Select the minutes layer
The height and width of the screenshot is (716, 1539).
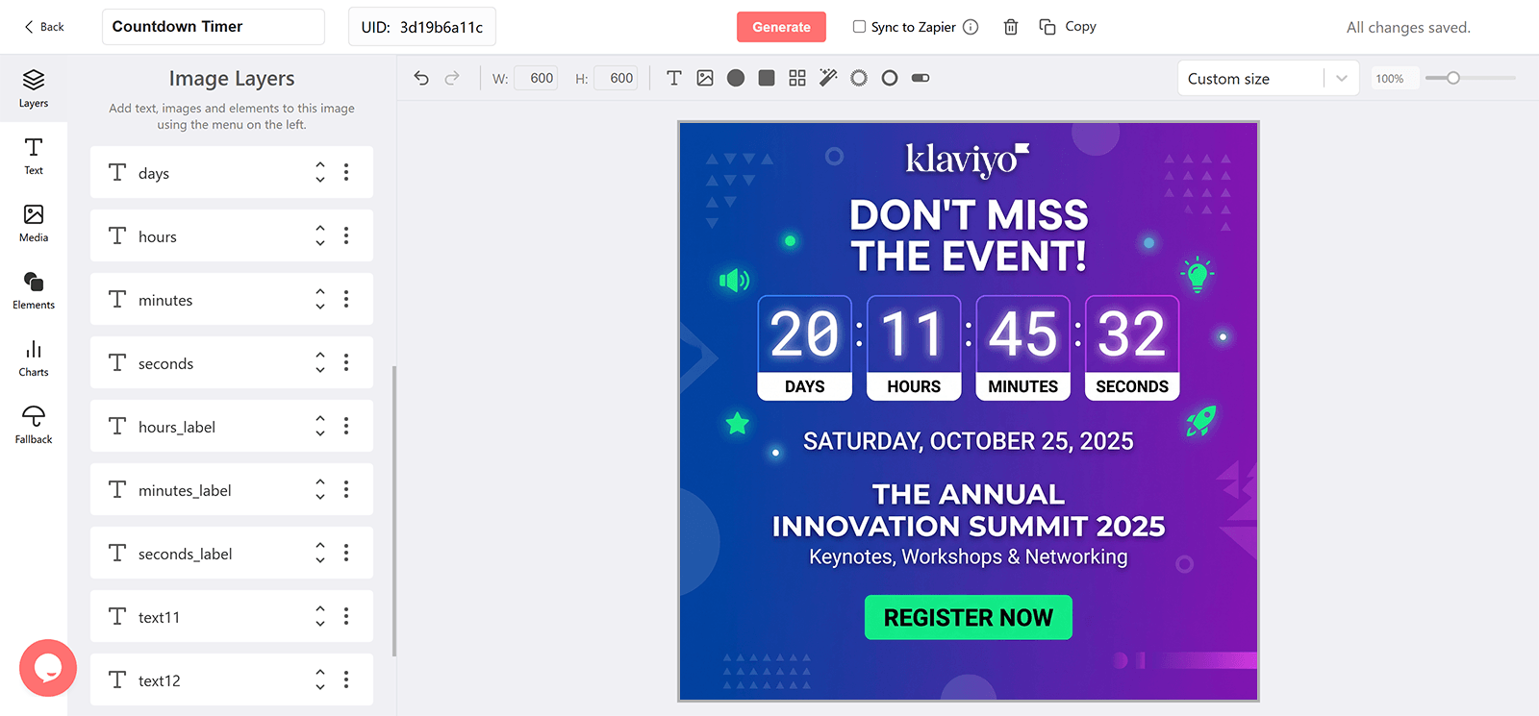tap(232, 299)
